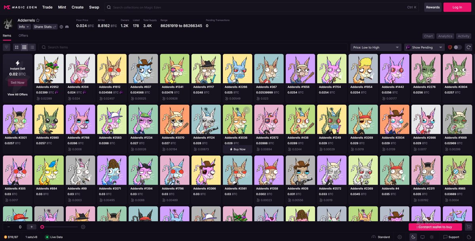Increase sweep count with plus button
This screenshot has height=241, width=475.
coord(32,227)
